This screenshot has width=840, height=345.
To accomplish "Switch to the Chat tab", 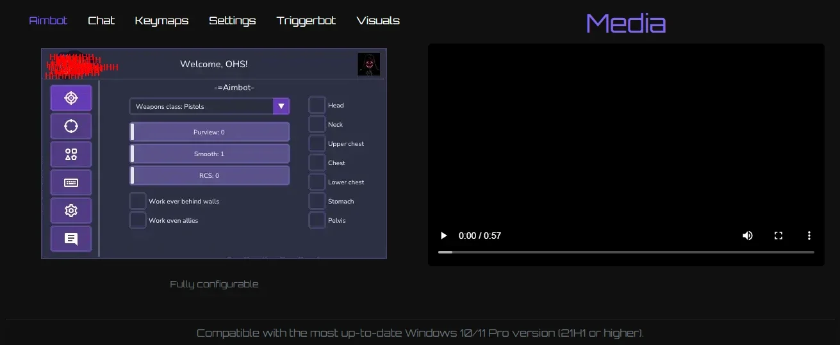I will click(101, 20).
